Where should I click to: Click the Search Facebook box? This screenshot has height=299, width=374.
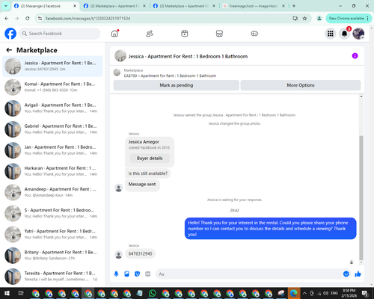tap(60, 34)
